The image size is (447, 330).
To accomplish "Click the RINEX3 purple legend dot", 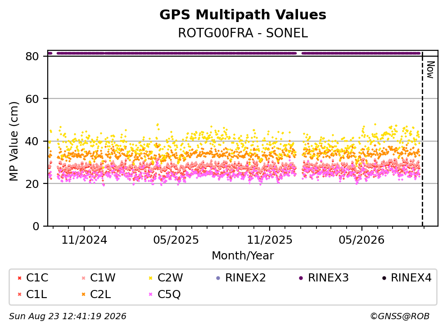I will click(301, 278).
